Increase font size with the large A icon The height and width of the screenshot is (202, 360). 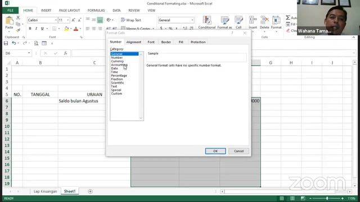tap(73, 20)
